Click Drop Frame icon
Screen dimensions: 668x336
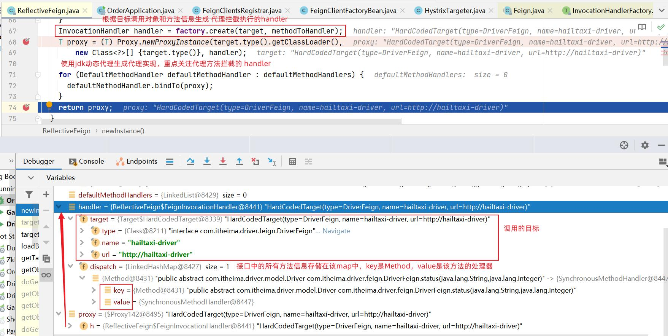255,162
